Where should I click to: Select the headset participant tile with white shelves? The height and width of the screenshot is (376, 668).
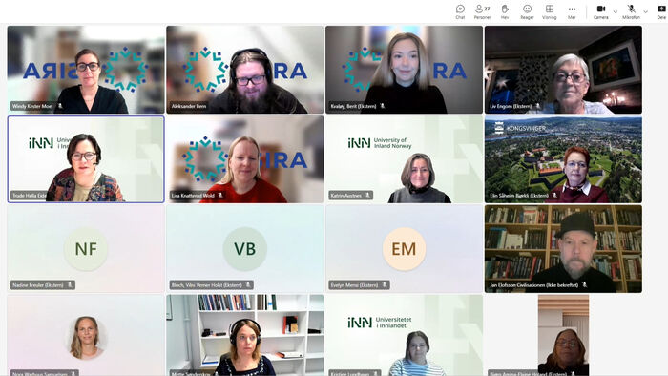click(245, 335)
